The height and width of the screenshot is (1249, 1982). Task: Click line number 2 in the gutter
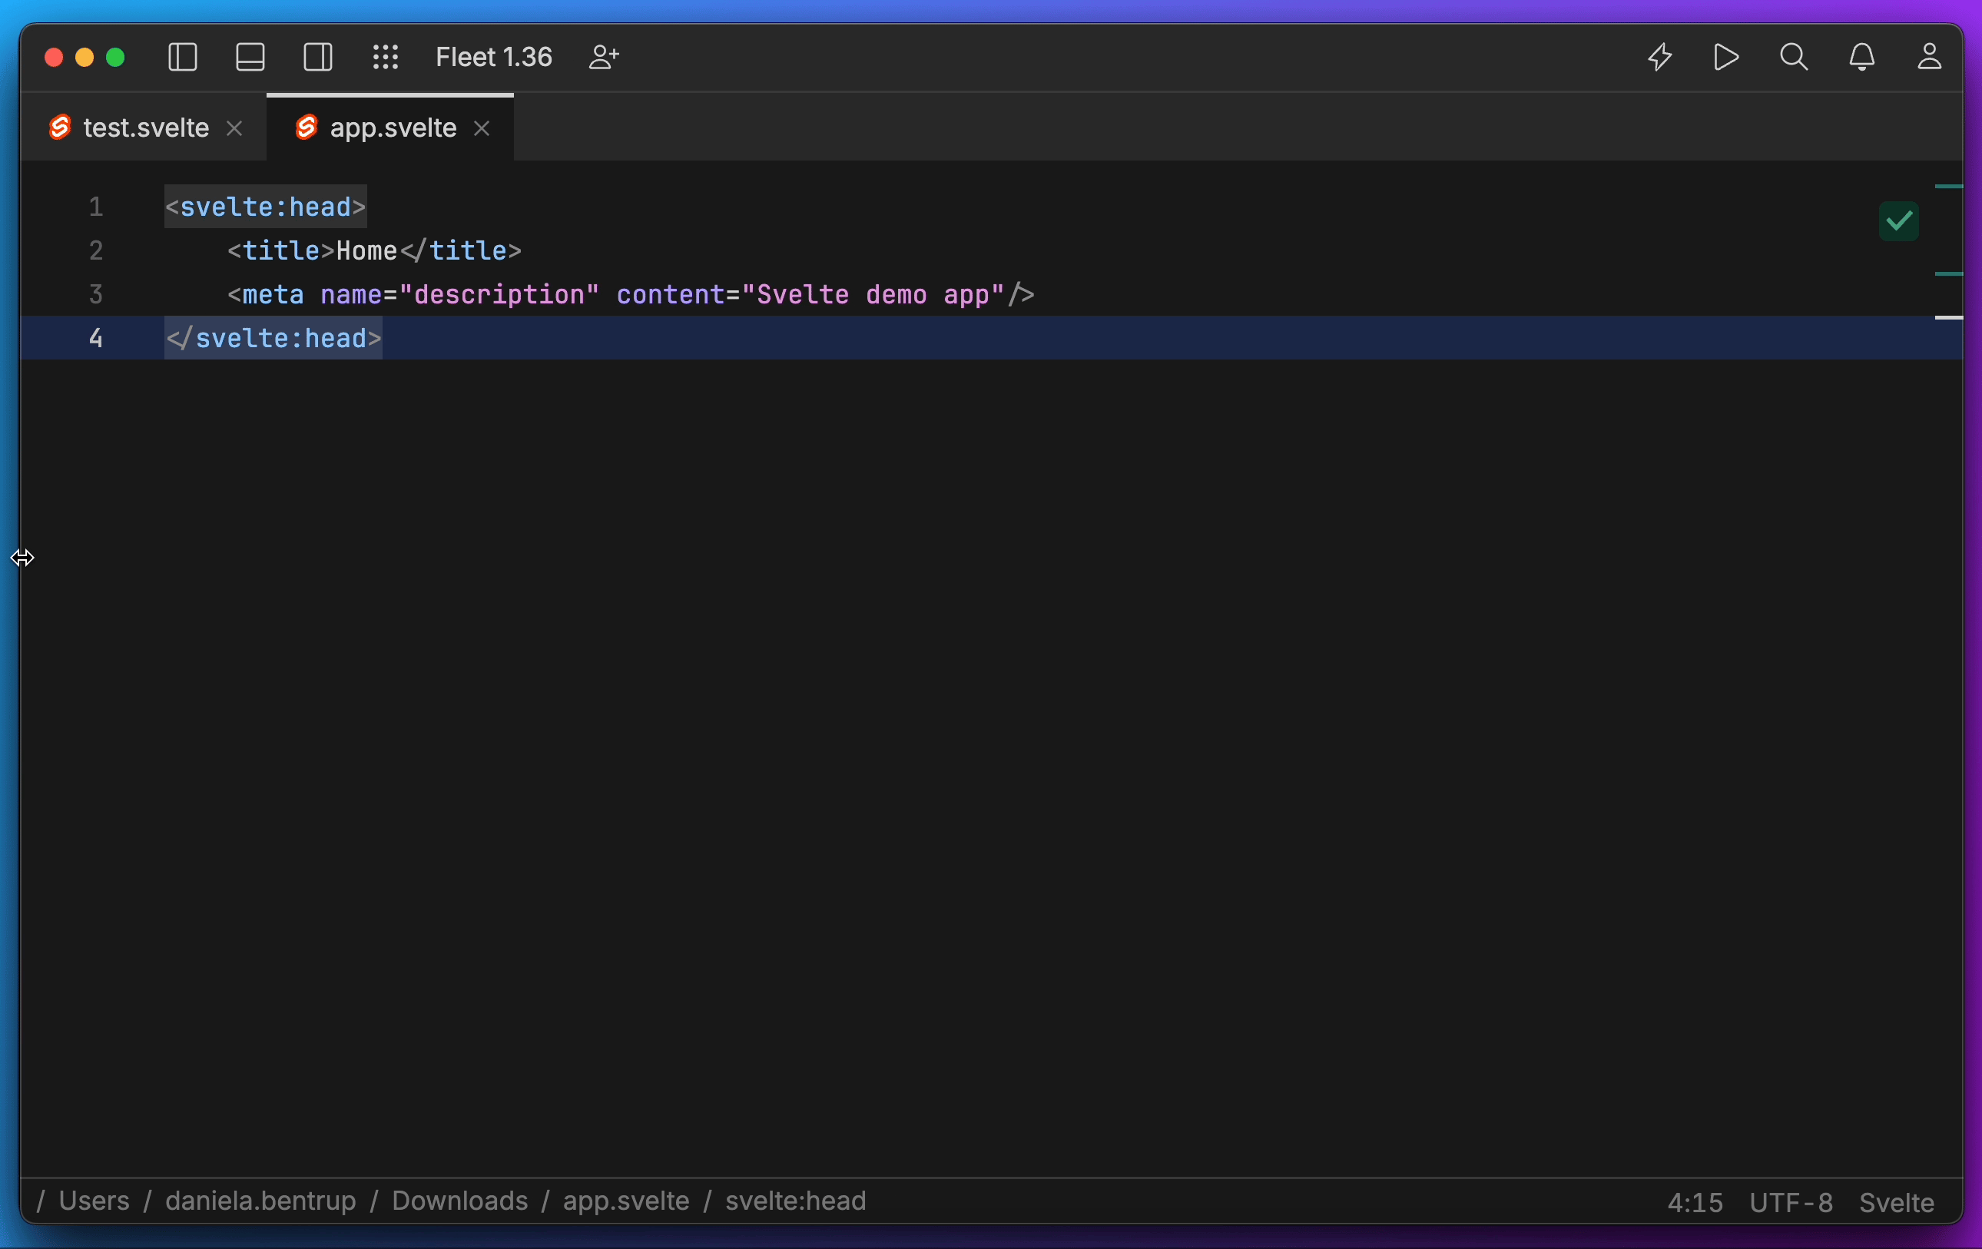coord(96,251)
